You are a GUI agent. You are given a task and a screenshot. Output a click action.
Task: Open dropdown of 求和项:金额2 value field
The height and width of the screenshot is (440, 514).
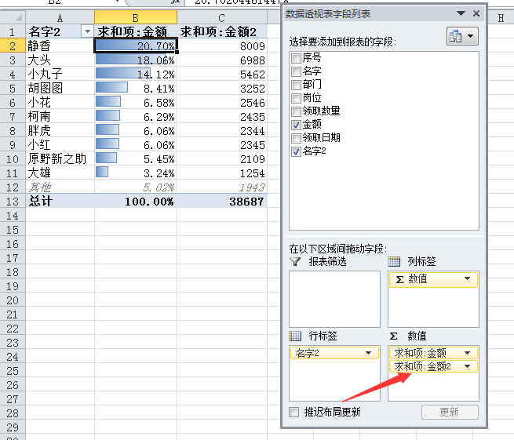[x=468, y=366]
